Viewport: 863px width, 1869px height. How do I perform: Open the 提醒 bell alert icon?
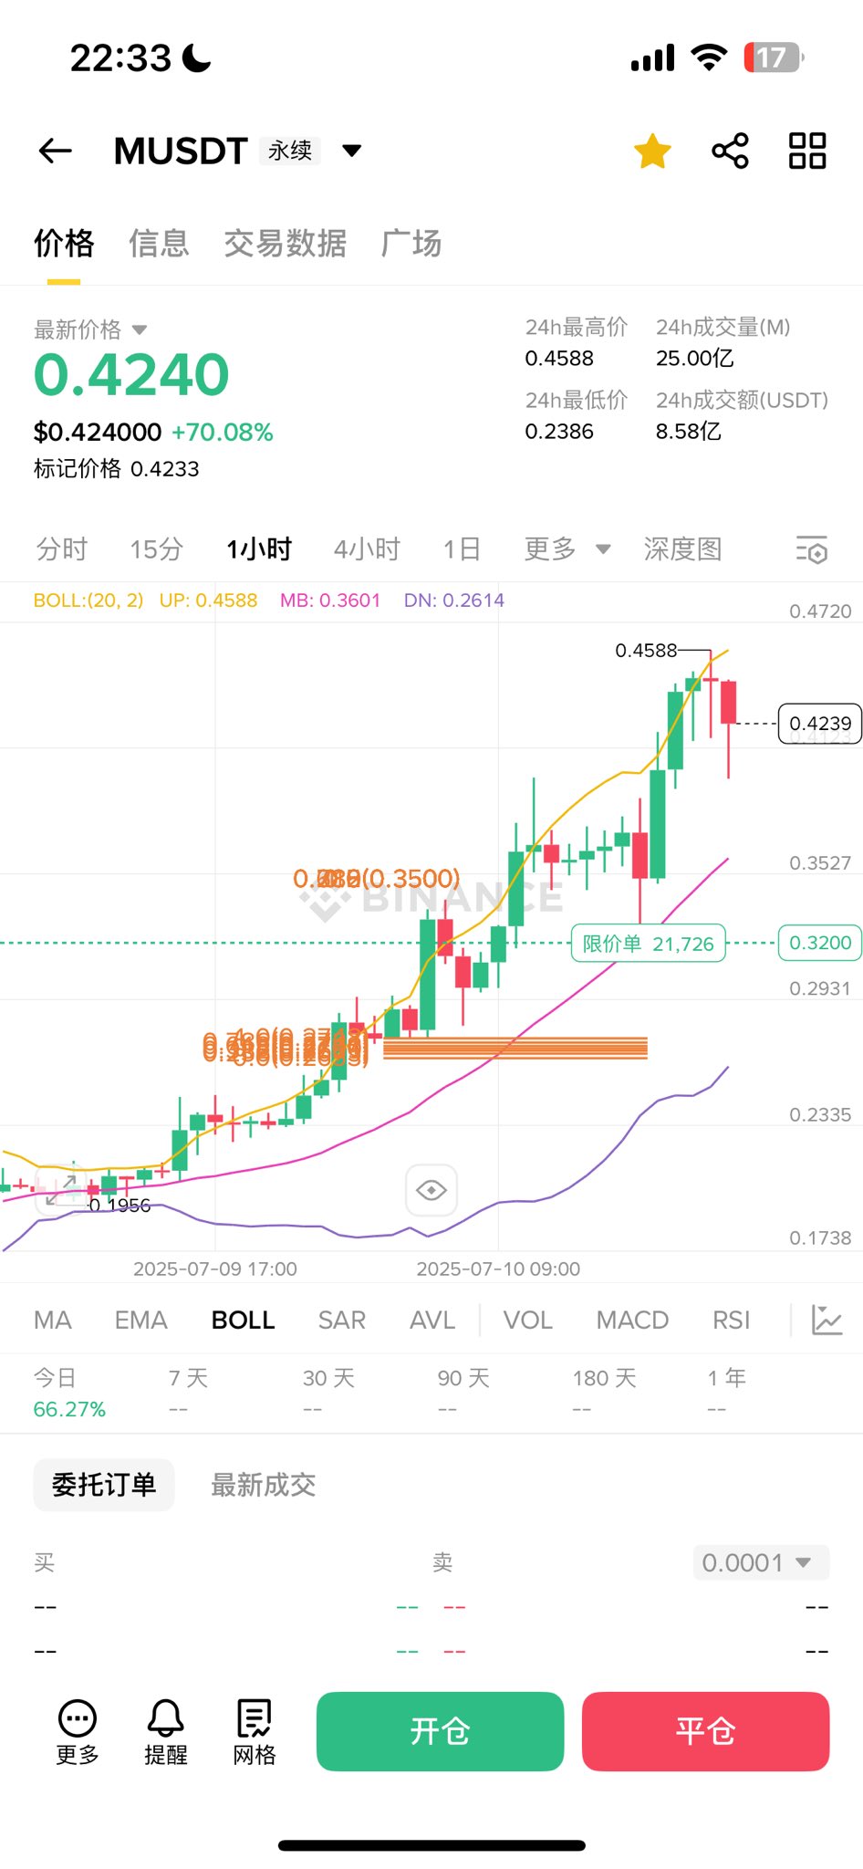[166, 1732]
